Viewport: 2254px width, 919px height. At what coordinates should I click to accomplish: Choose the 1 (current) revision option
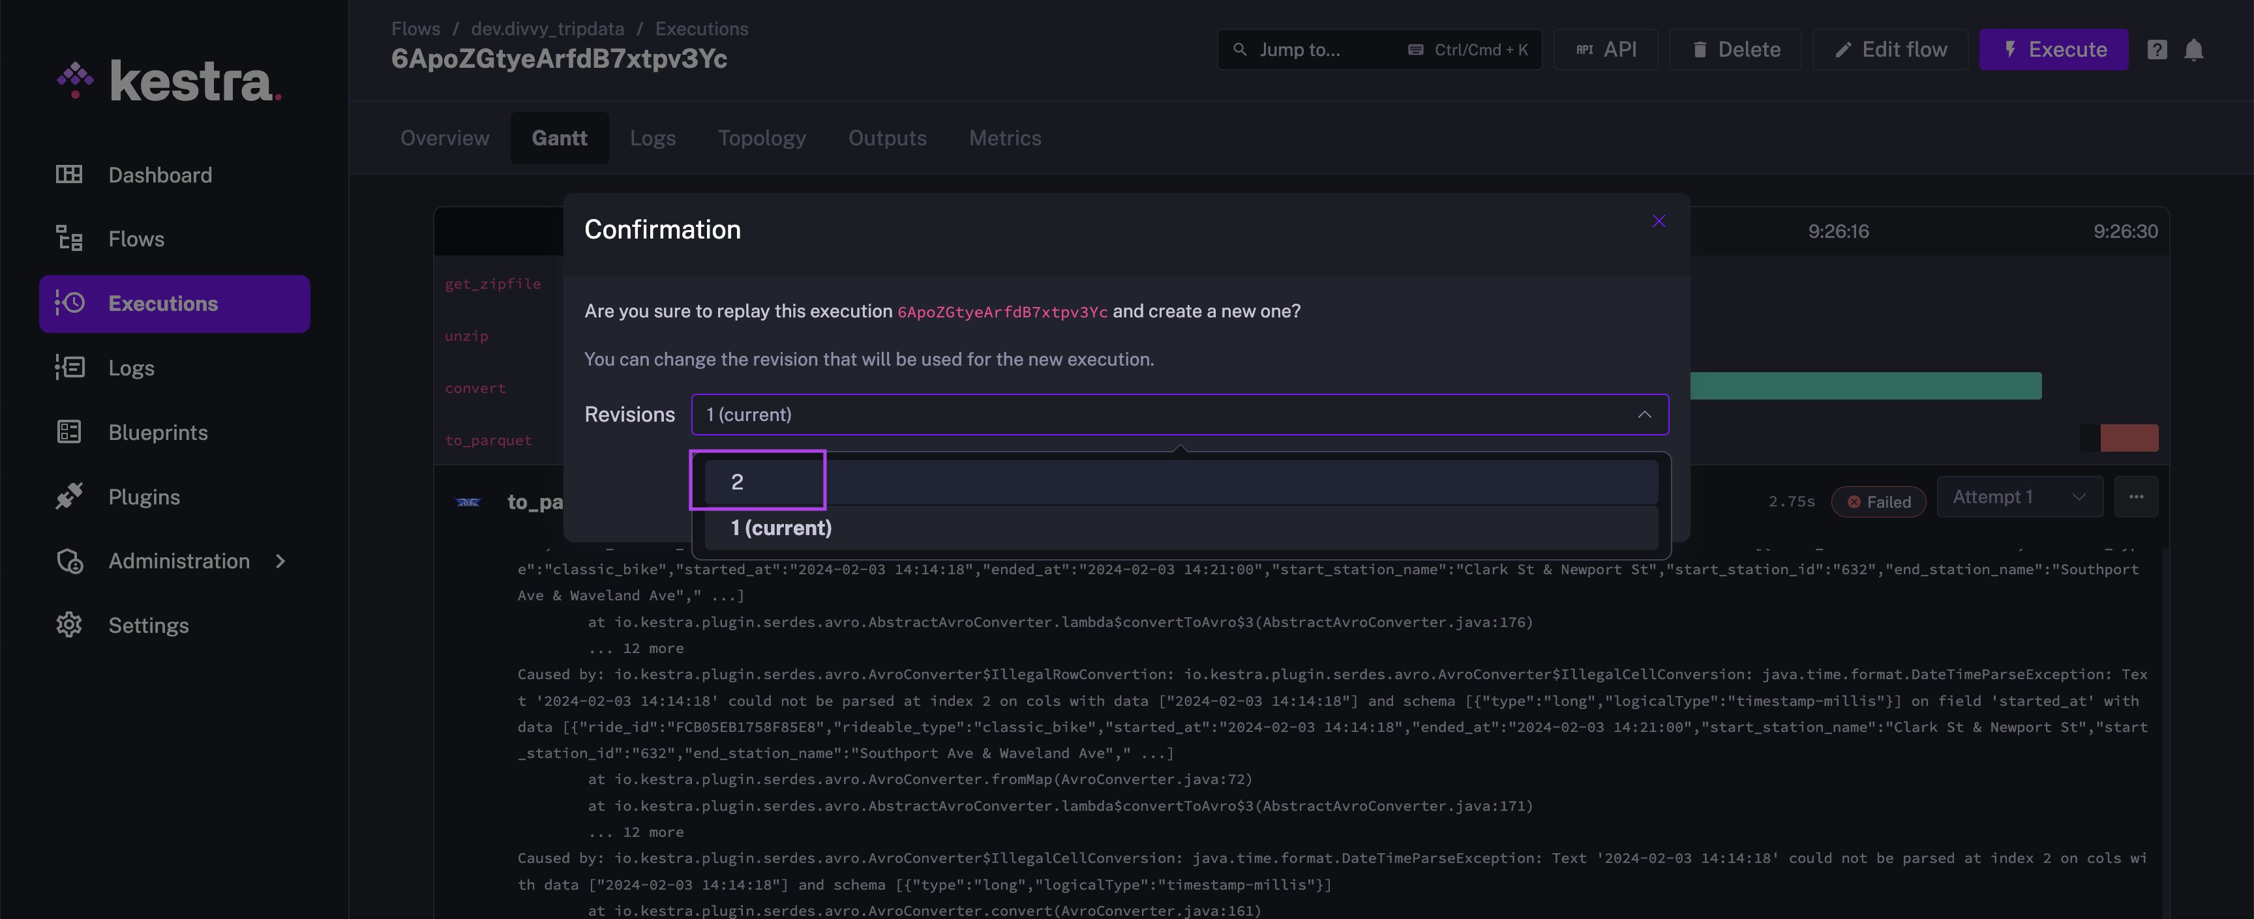pos(781,528)
